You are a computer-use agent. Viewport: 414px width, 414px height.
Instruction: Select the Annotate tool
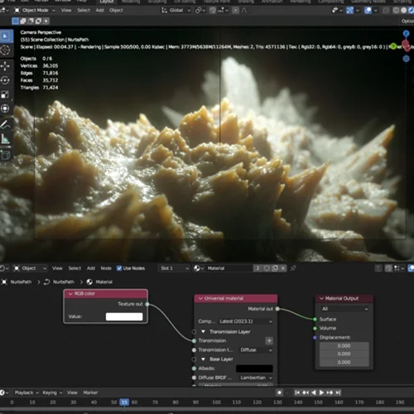coord(5,125)
